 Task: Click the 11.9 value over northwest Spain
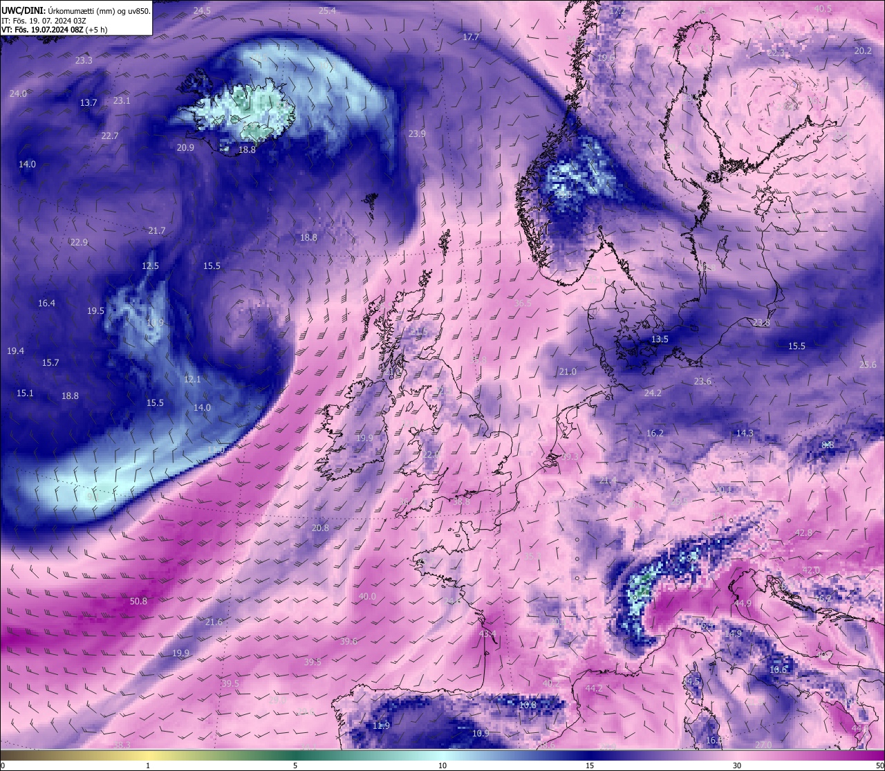pos(381,725)
